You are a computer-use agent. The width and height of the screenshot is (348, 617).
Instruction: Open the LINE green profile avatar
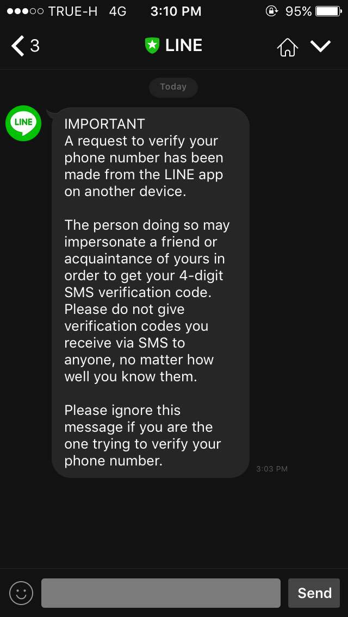23,123
